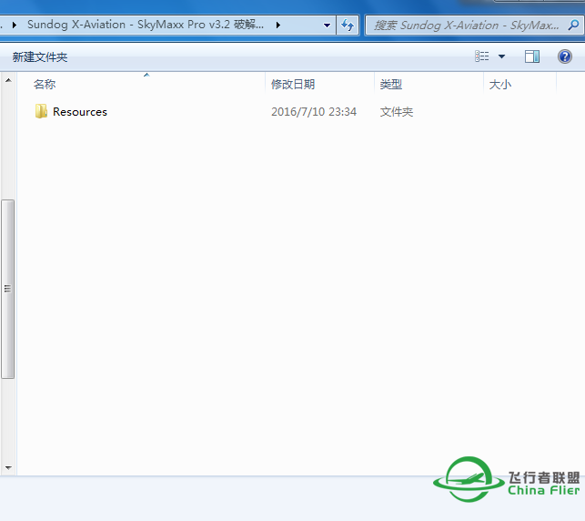
Task: Click the Sundog X-Aviation breadcrumb folder name
Action: pyautogui.click(x=146, y=25)
